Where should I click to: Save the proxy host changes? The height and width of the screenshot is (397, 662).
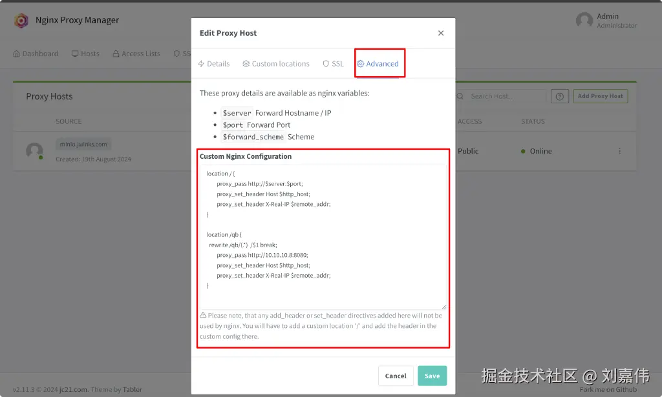pos(432,376)
